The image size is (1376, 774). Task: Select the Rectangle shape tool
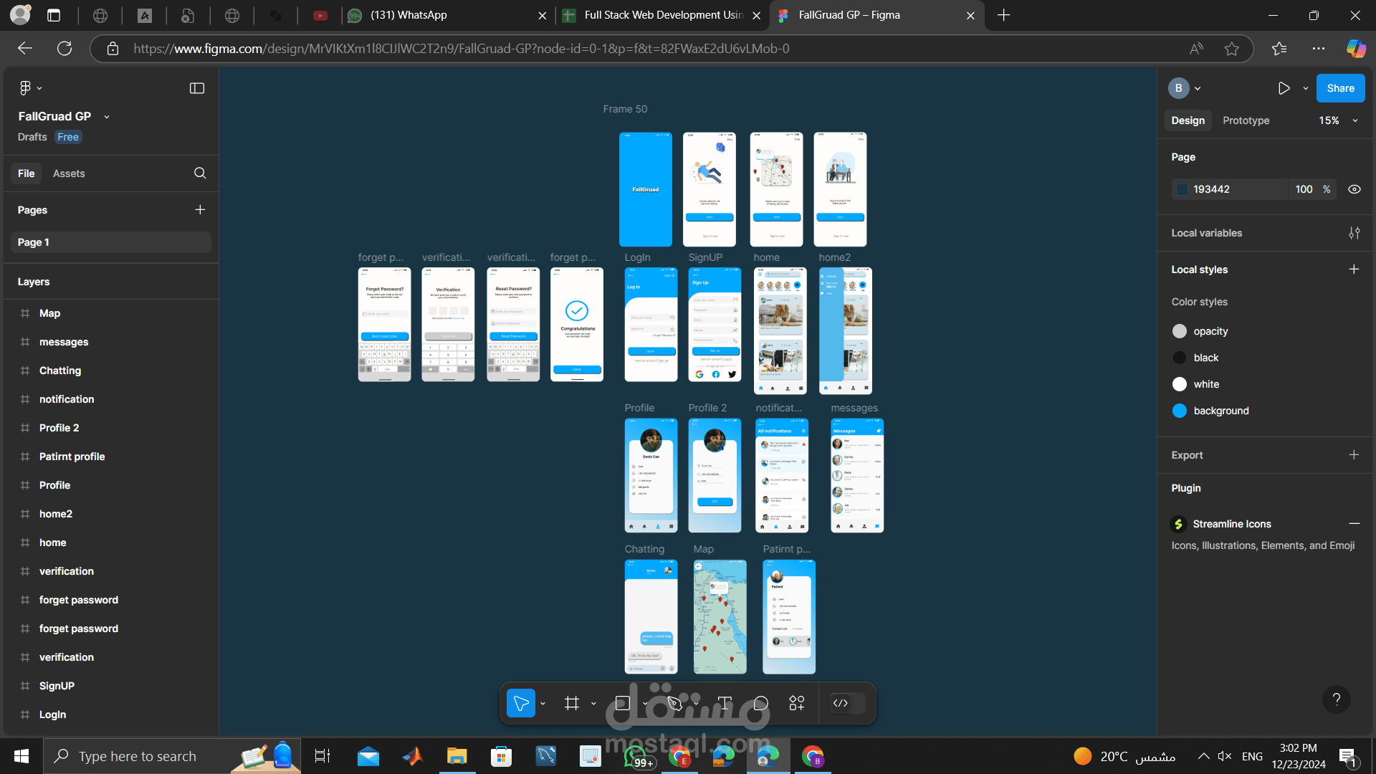coord(622,703)
